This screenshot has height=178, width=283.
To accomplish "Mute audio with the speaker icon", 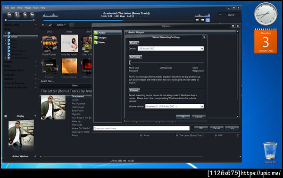I will (6, 20).
